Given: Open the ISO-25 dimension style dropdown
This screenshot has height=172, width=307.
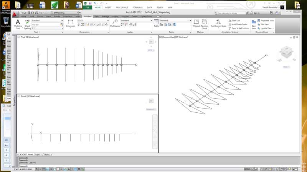Looking at the screenshot, I should pyautogui.click(x=92, y=21).
